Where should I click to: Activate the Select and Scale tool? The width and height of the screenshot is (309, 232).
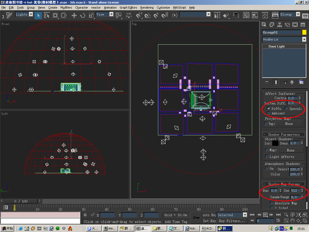(x=91, y=15)
